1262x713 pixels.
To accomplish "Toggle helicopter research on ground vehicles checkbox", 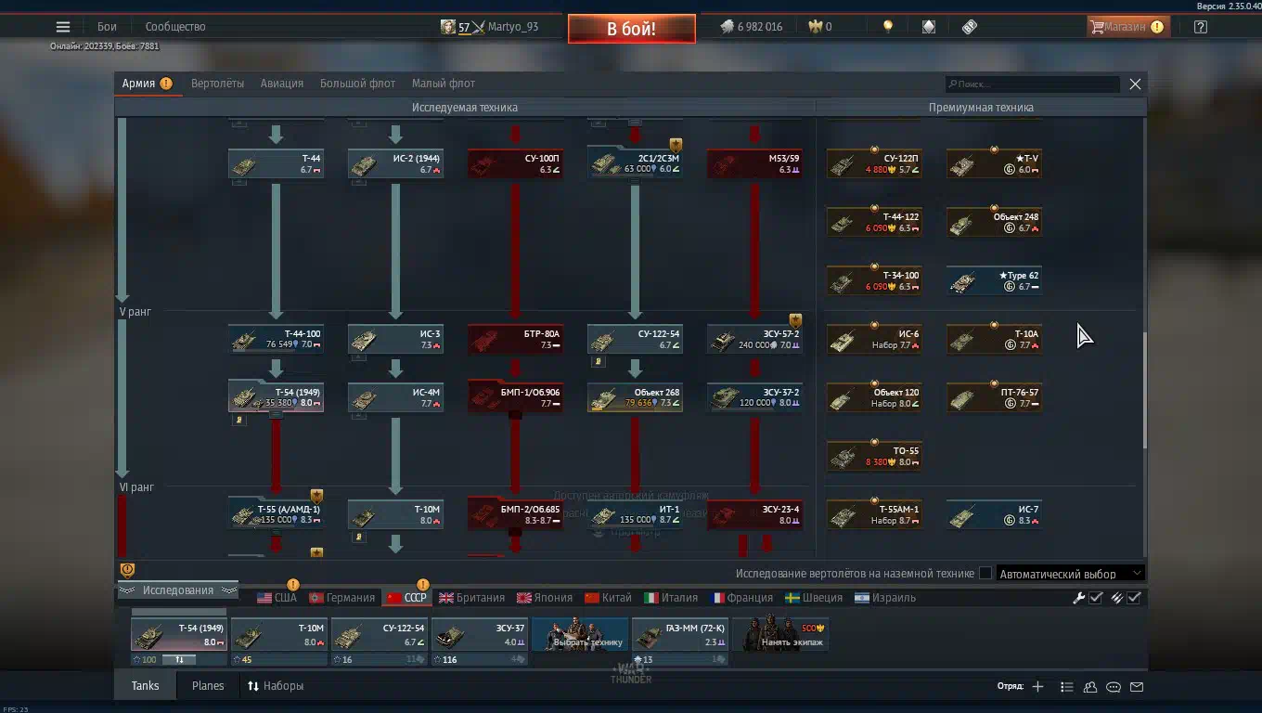I will pyautogui.click(x=985, y=574).
